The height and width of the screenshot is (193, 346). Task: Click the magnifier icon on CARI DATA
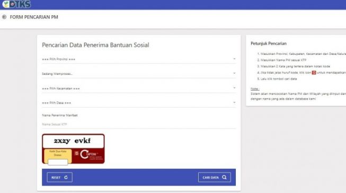click(224, 177)
